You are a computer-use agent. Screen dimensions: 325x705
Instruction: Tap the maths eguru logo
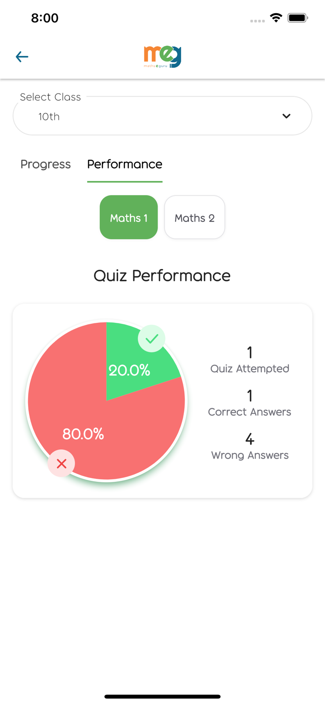tap(162, 56)
